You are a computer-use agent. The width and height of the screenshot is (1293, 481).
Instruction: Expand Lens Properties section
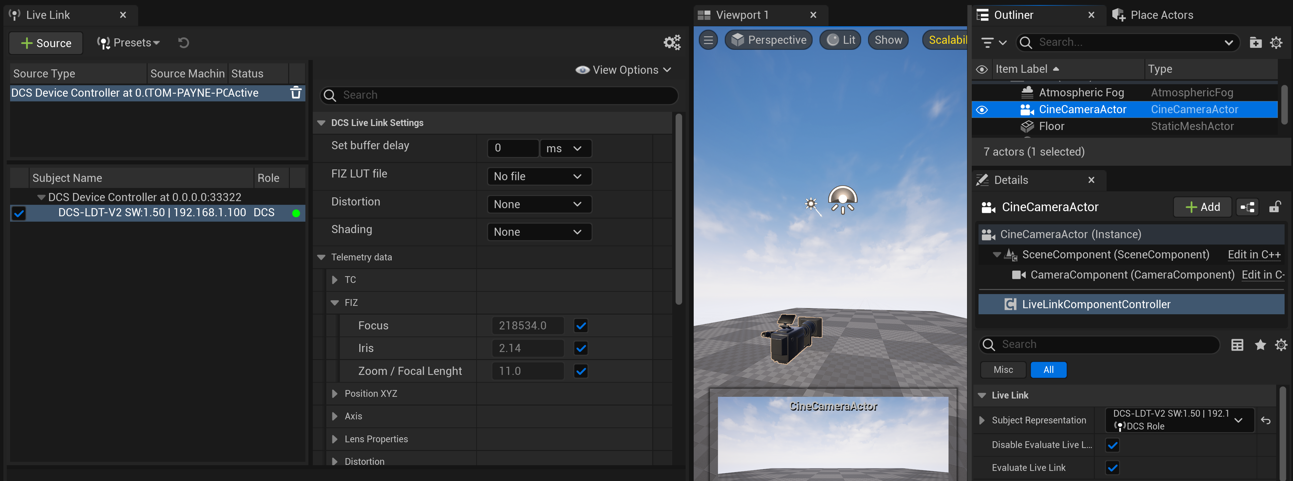[x=335, y=439]
